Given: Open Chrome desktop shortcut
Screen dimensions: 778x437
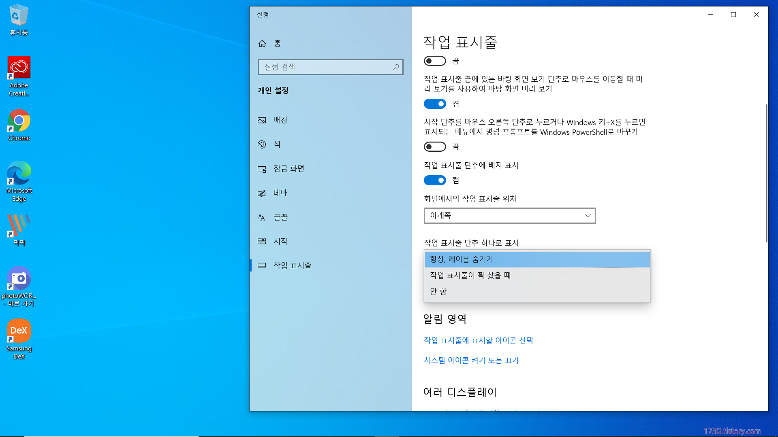Looking at the screenshot, I should point(19,121).
